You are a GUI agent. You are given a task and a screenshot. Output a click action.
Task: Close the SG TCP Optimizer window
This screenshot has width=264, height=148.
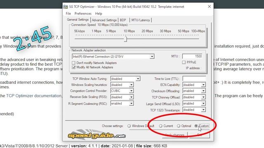(x=209, y=7)
